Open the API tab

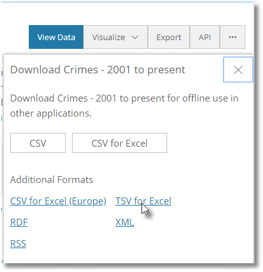coord(205,37)
